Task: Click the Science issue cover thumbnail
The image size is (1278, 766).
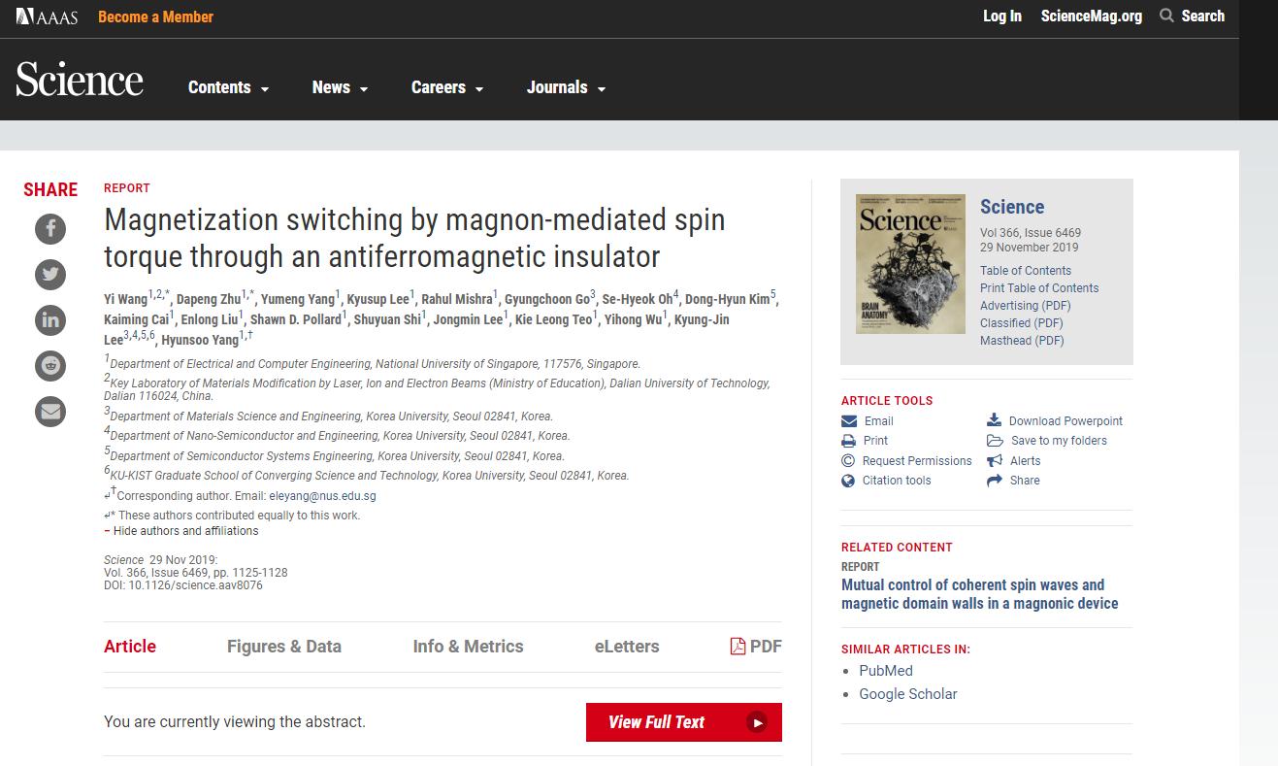Action: (910, 264)
